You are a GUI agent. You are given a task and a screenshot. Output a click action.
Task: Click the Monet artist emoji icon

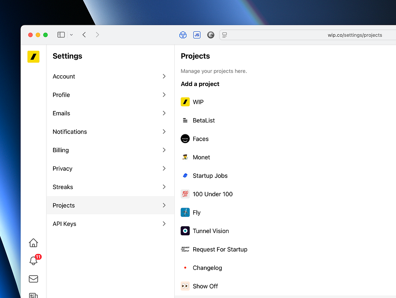185,157
